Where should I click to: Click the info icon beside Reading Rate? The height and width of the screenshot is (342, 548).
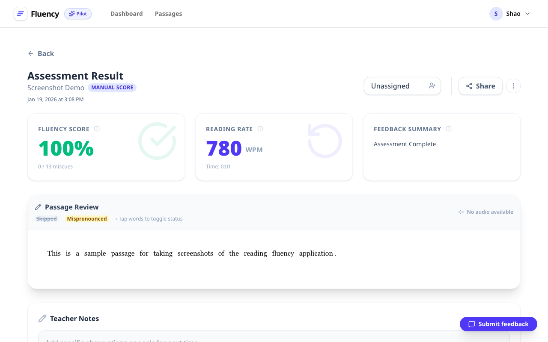pyautogui.click(x=260, y=129)
